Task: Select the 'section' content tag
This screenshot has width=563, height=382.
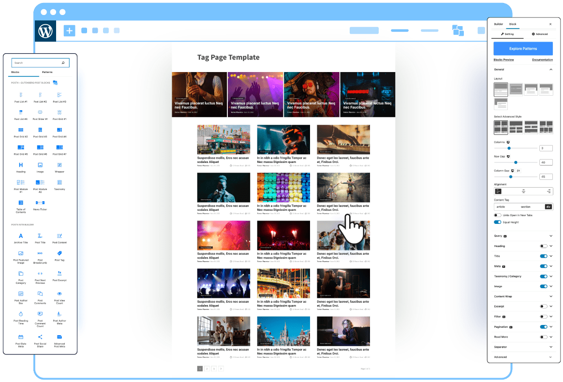Action: click(x=525, y=207)
